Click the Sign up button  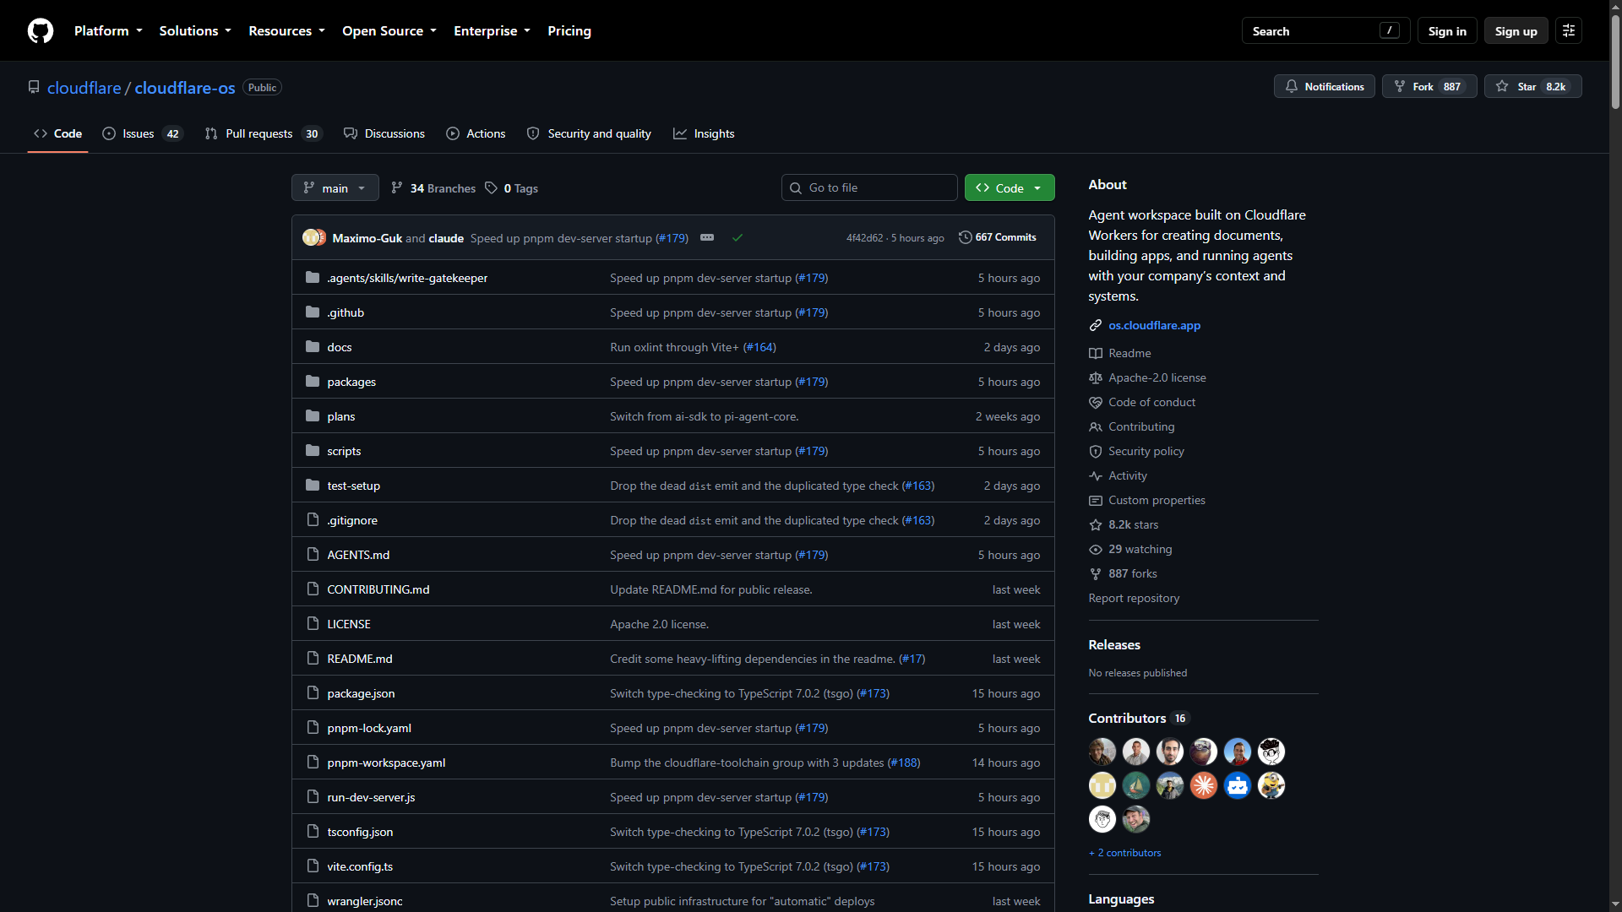pos(1516,30)
